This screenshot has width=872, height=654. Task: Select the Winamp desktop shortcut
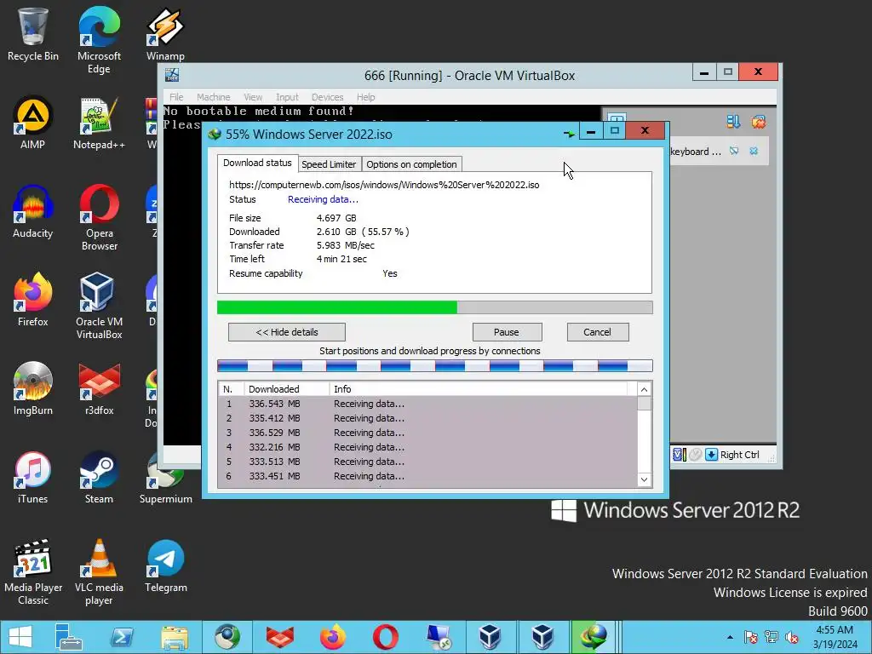(165, 34)
